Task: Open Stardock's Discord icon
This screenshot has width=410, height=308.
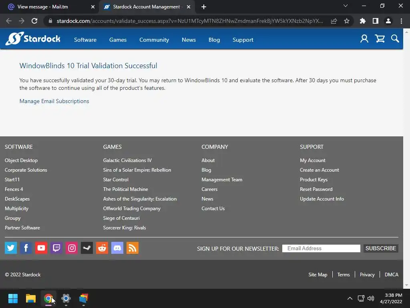Action: pyautogui.click(x=117, y=248)
